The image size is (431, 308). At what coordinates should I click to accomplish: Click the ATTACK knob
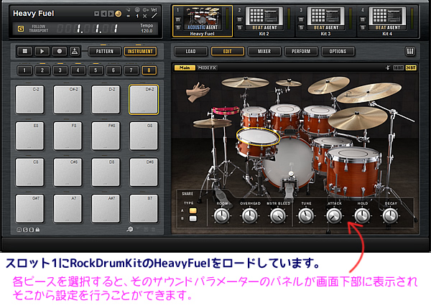tap(334, 215)
